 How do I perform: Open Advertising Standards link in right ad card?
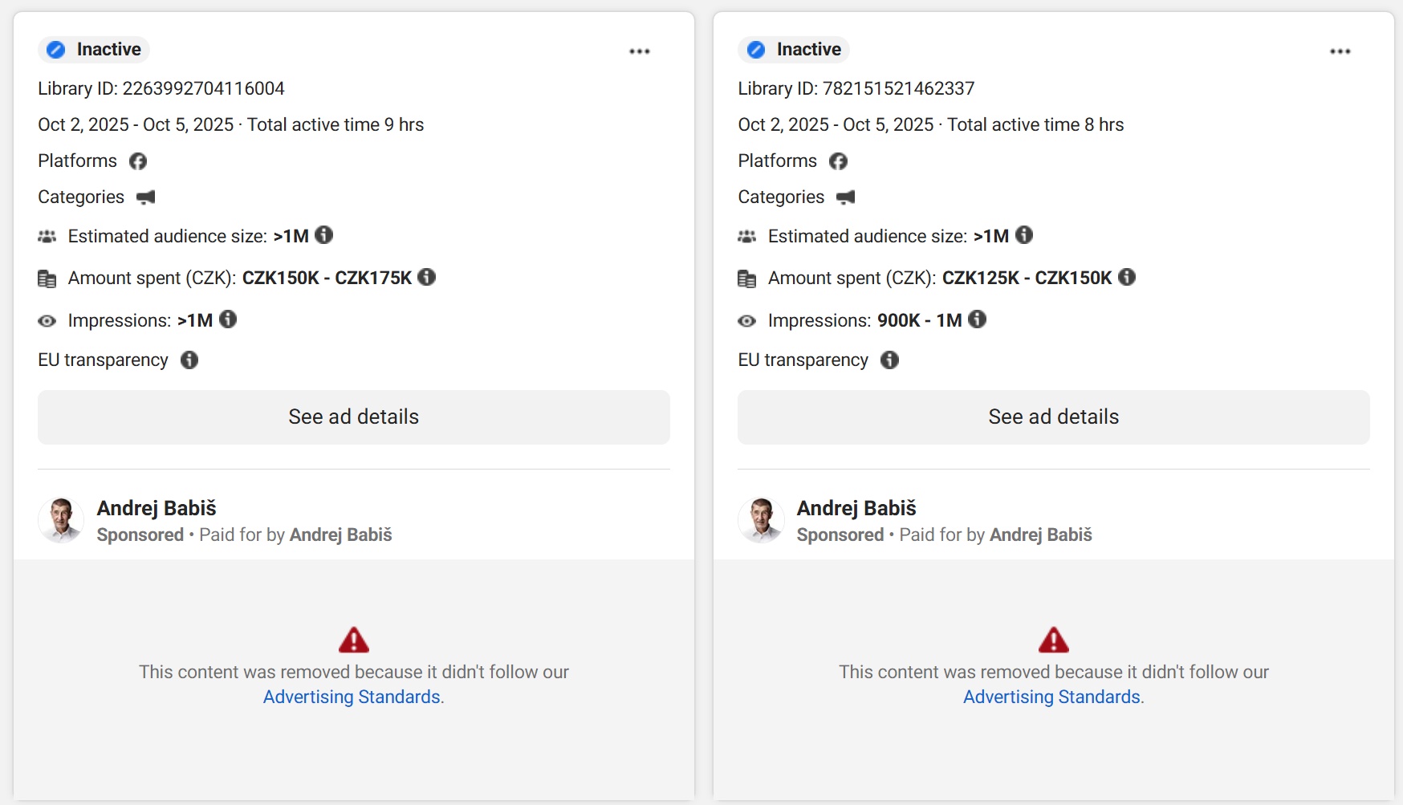pyautogui.click(x=1051, y=697)
